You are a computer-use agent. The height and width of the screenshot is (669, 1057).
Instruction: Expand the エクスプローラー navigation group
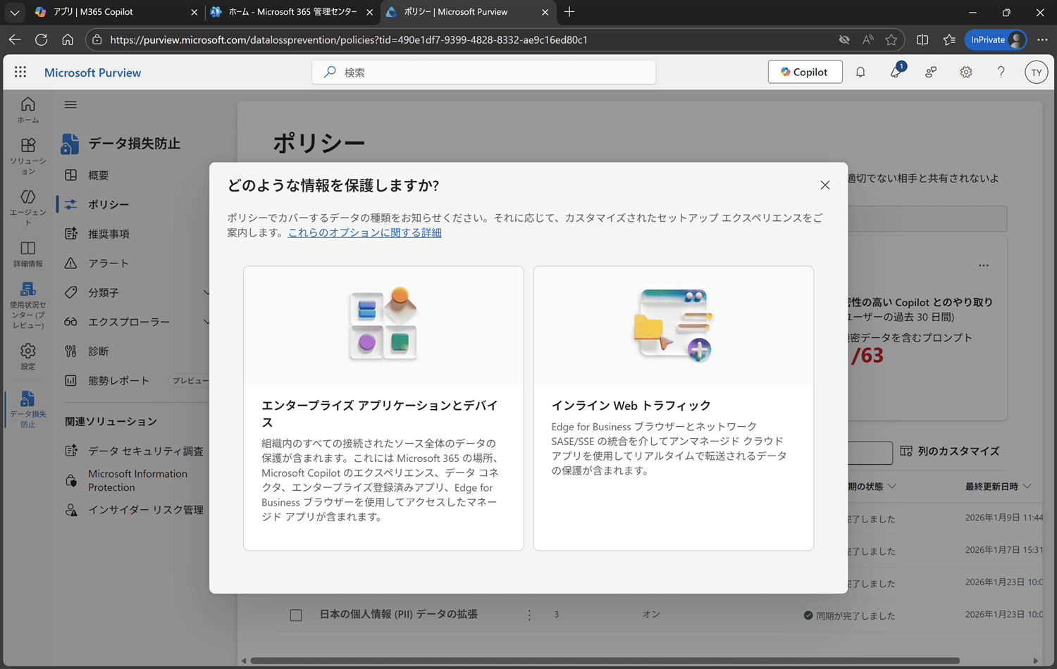pyautogui.click(x=206, y=322)
